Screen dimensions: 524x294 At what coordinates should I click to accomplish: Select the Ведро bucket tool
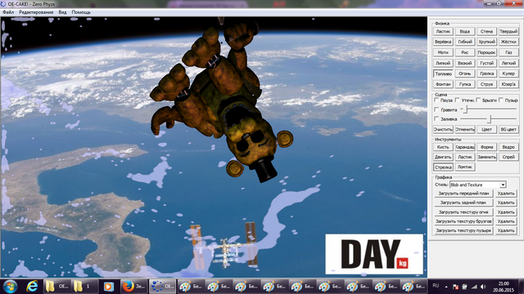click(x=508, y=147)
